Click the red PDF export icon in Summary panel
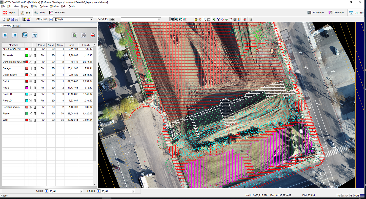 tap(93, 35)
